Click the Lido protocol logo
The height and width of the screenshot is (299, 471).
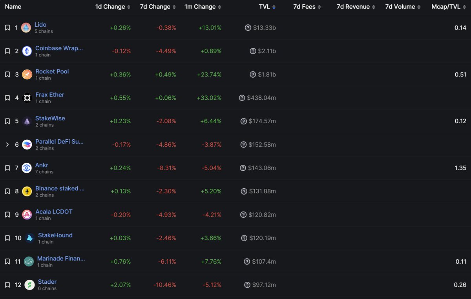click(26, 28)
